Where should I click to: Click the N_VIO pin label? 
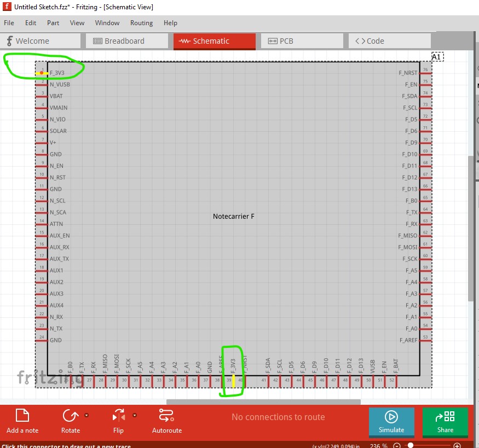(57, 119)
